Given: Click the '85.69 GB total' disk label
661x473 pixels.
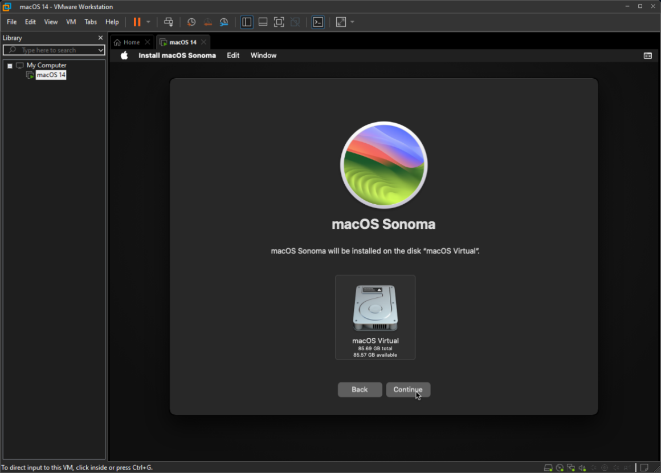Looking at the screenshot, I should 375,349.
